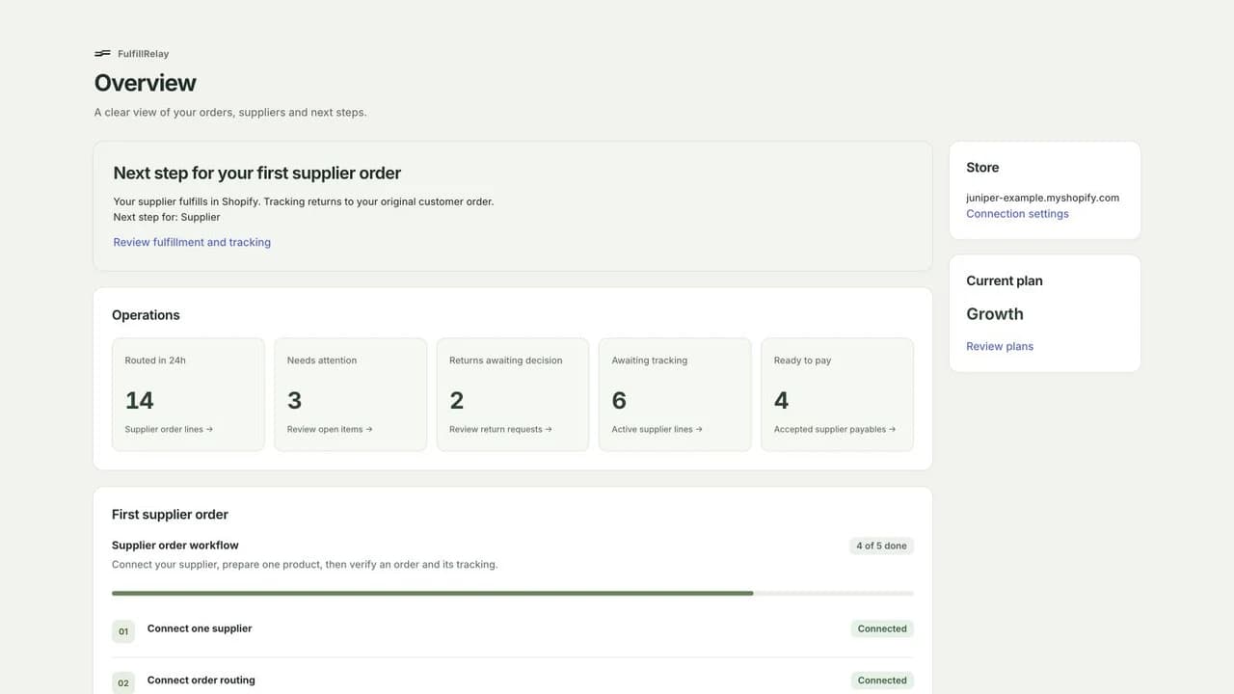Select step 01 number badge
1234x694 pixels.
pos(123,632)
